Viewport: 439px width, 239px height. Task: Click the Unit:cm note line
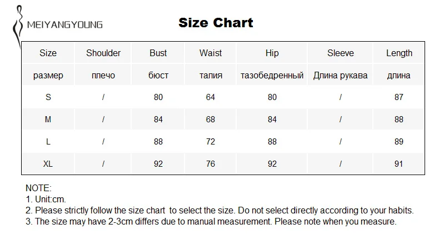(46, 199)
